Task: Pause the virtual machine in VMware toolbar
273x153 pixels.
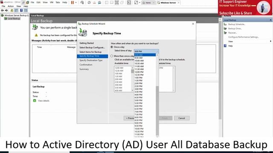Action: pos(73,3)
